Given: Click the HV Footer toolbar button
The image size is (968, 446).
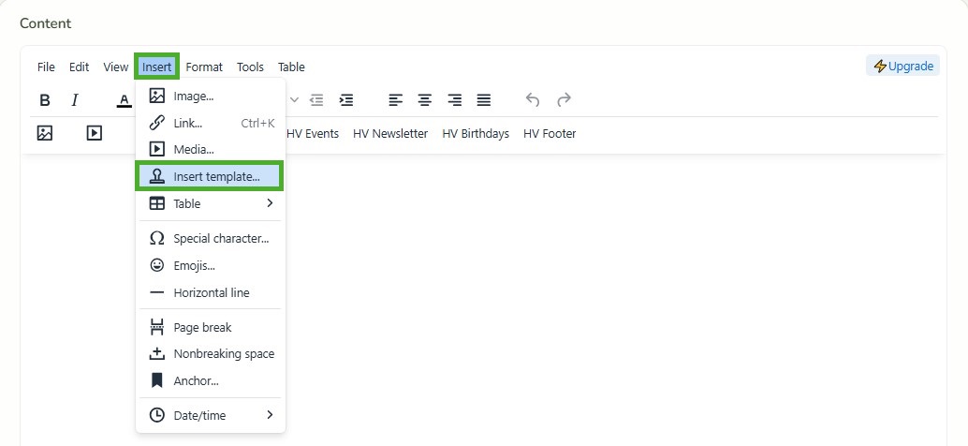Looking at the screenshot, I should (x=550, y=133).
